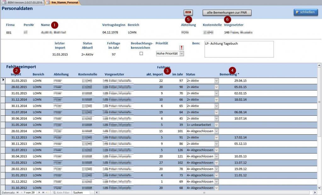Open the Hohe Priorität dropdown
322x195 pixels.
click(181, 53)
